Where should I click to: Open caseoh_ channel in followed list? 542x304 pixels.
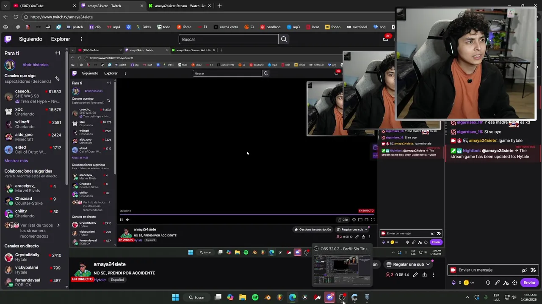(33, 96)
